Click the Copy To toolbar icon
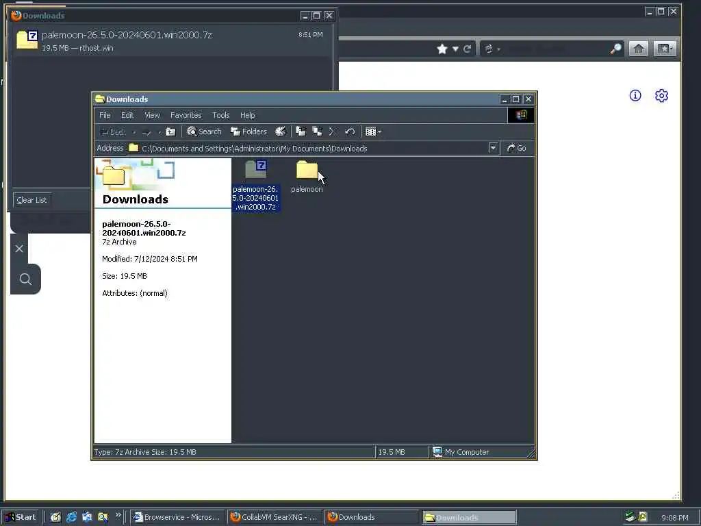 coord(317,131)
